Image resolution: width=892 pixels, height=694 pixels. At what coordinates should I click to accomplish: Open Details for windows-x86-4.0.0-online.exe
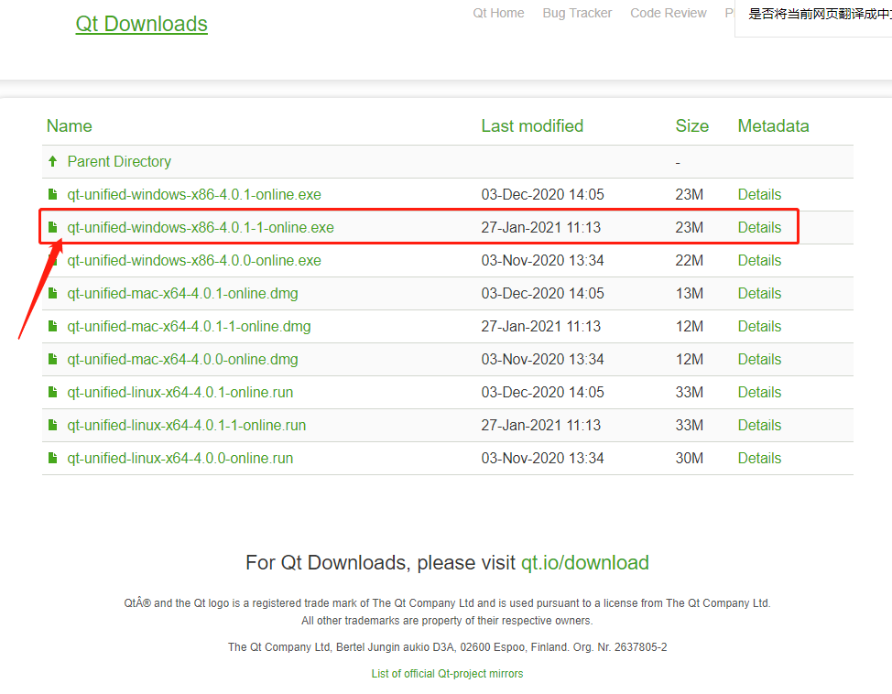(759, 261)
